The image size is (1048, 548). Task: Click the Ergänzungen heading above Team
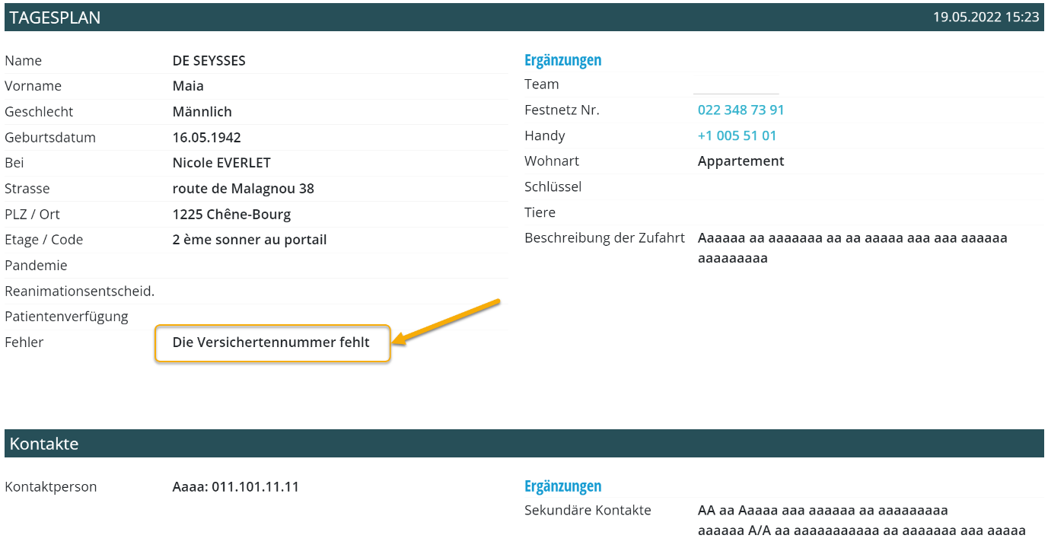point(562,60)
